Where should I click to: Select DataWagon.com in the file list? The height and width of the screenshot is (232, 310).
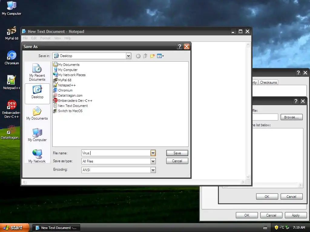(68, 95)
